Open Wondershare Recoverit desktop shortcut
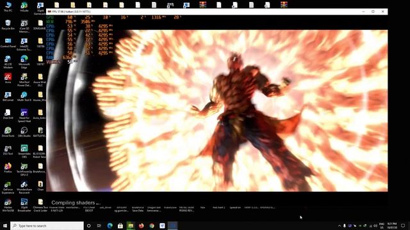Screen dimensions: 410x230 tap(24, 187)
